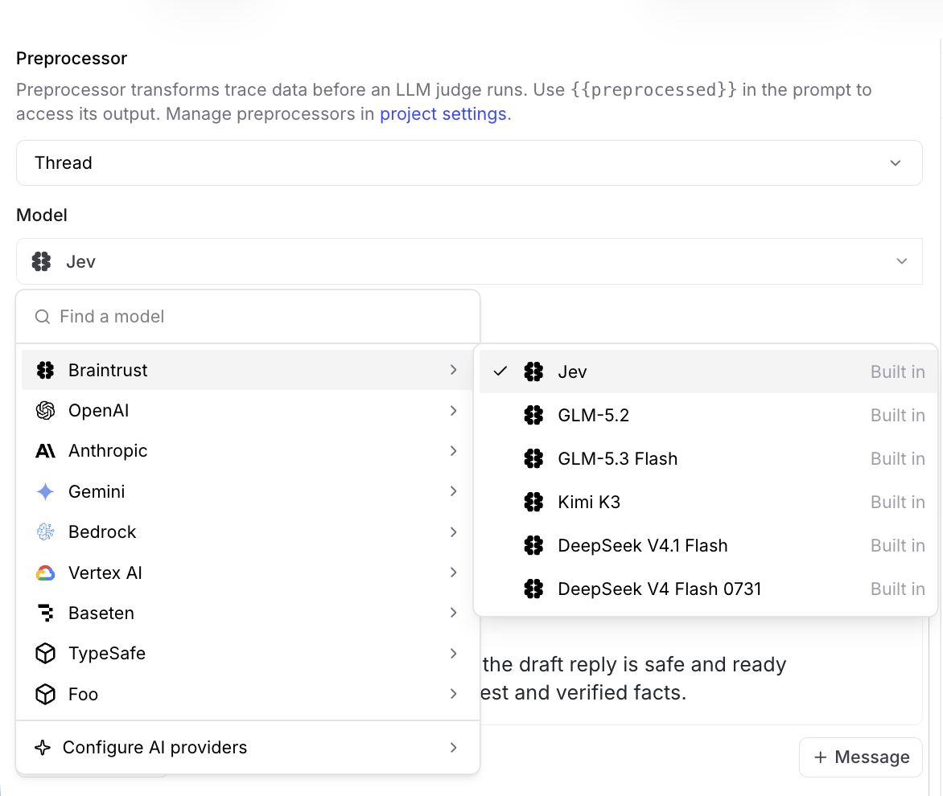
Task: Click the + Message button
Action: [861, 757]
